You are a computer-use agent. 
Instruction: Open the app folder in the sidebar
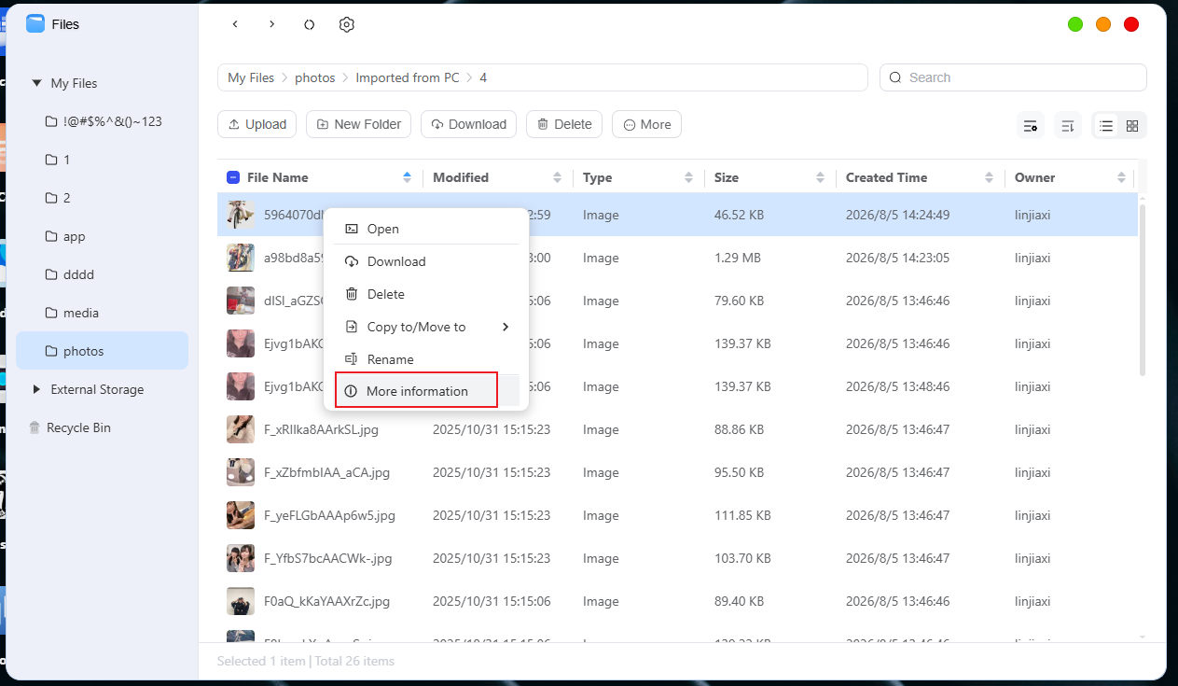pyautogui.click(x=75, y=236)
